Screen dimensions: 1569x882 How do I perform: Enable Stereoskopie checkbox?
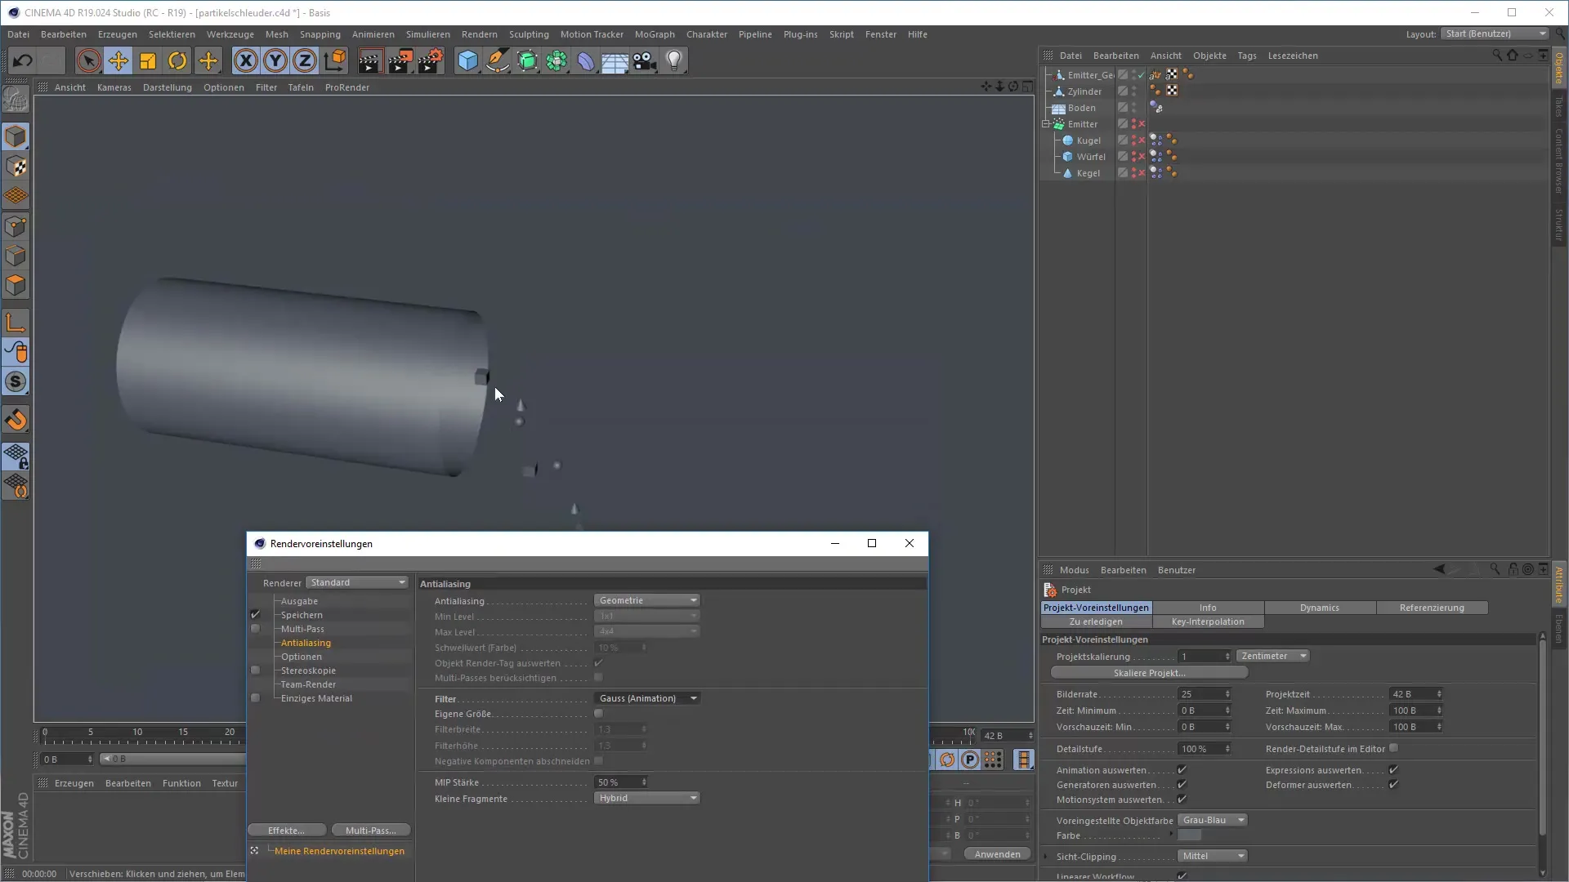coord(255,670)
